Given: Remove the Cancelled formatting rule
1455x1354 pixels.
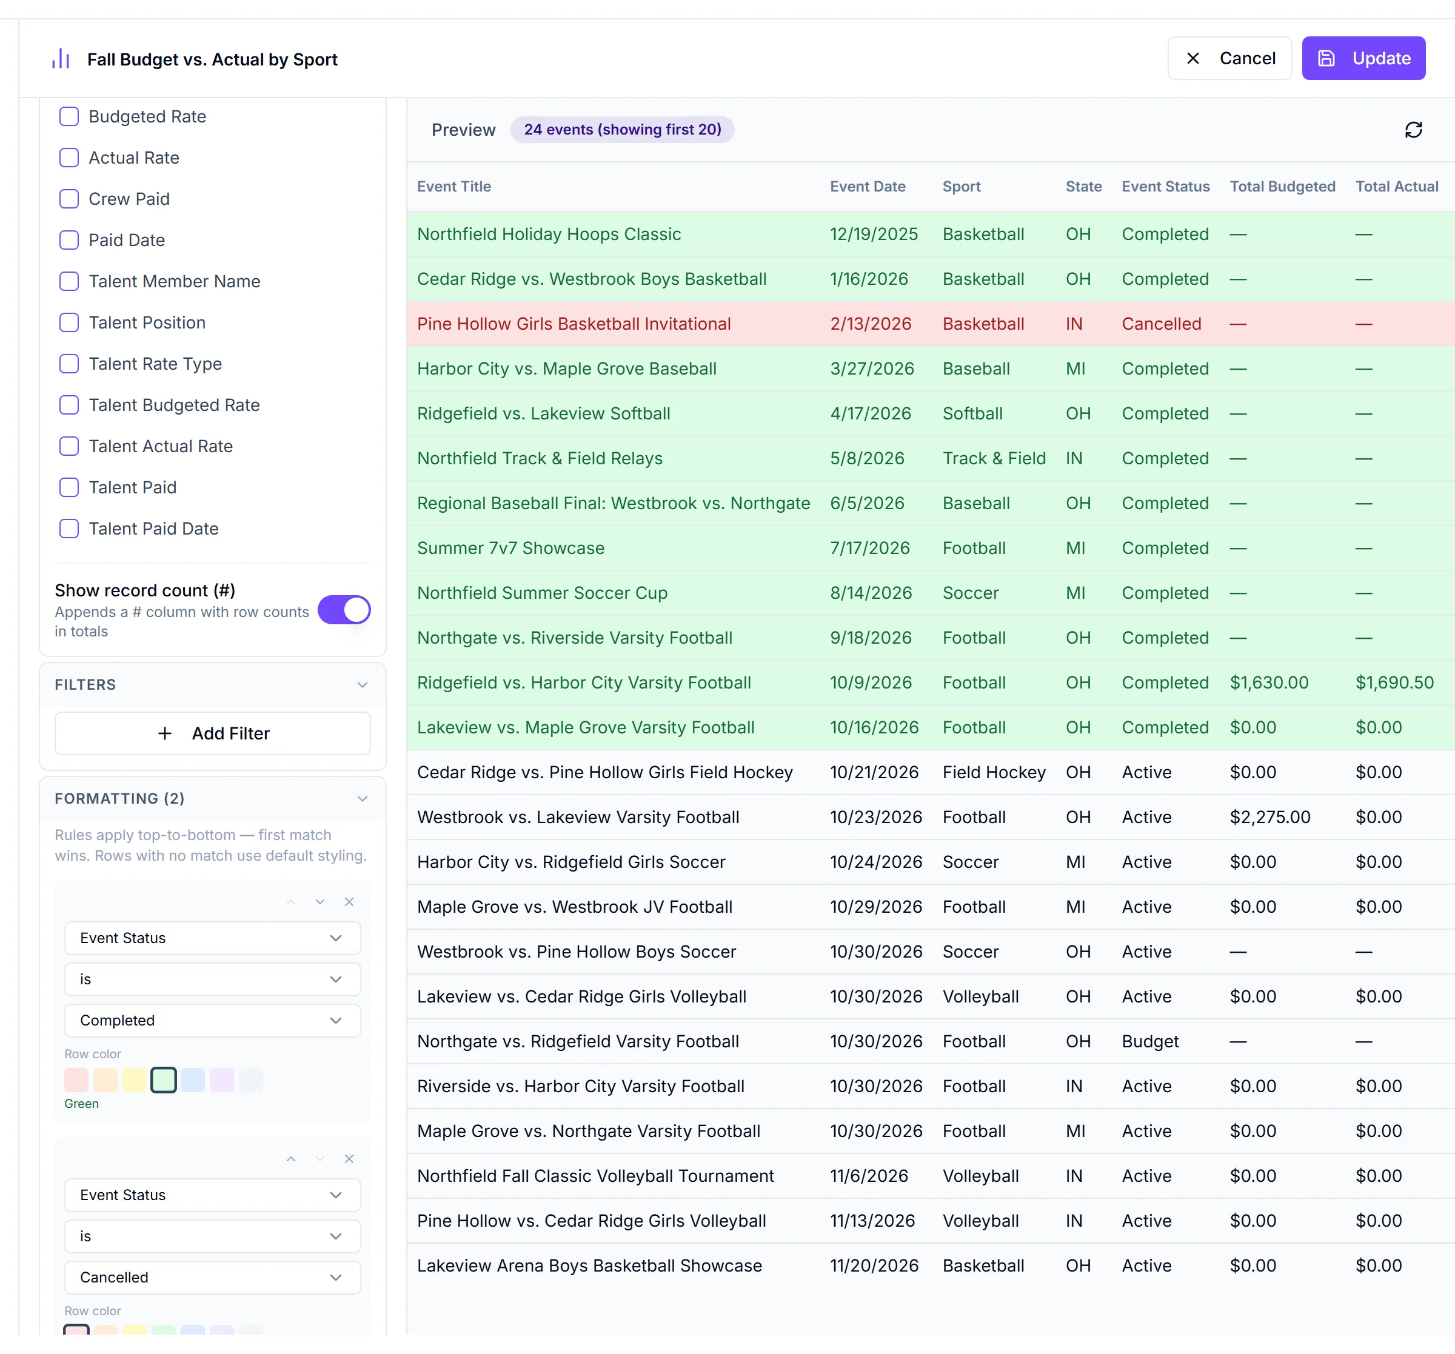Looking at the screenshot, I should (x=349, y=1159).
